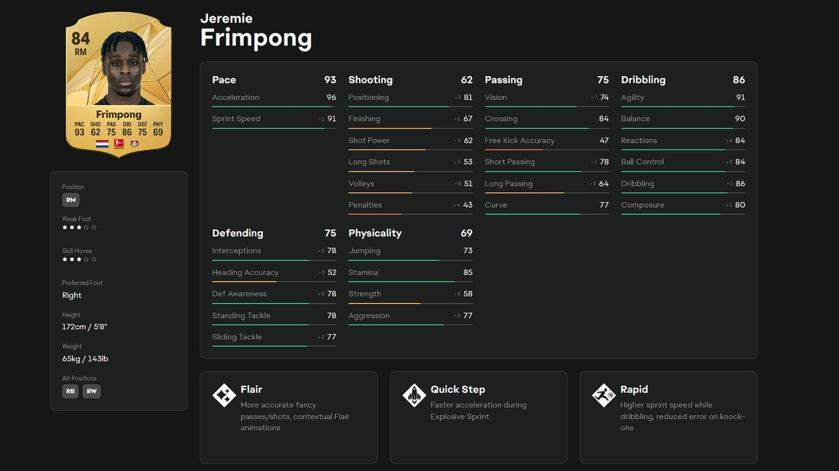Click the Shooting category heading
Viewport: 839px width, 471px height.
coord(370,80)
